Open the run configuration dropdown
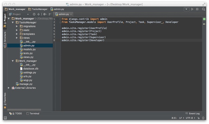 click(x=186, y=9)
